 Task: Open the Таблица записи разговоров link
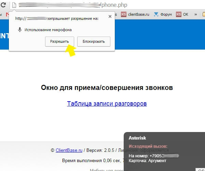(x=107, y=104)
